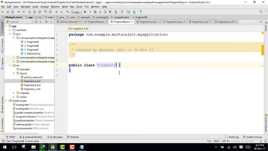
Task: Click Scroll from Source target icon
Action: 36,22
